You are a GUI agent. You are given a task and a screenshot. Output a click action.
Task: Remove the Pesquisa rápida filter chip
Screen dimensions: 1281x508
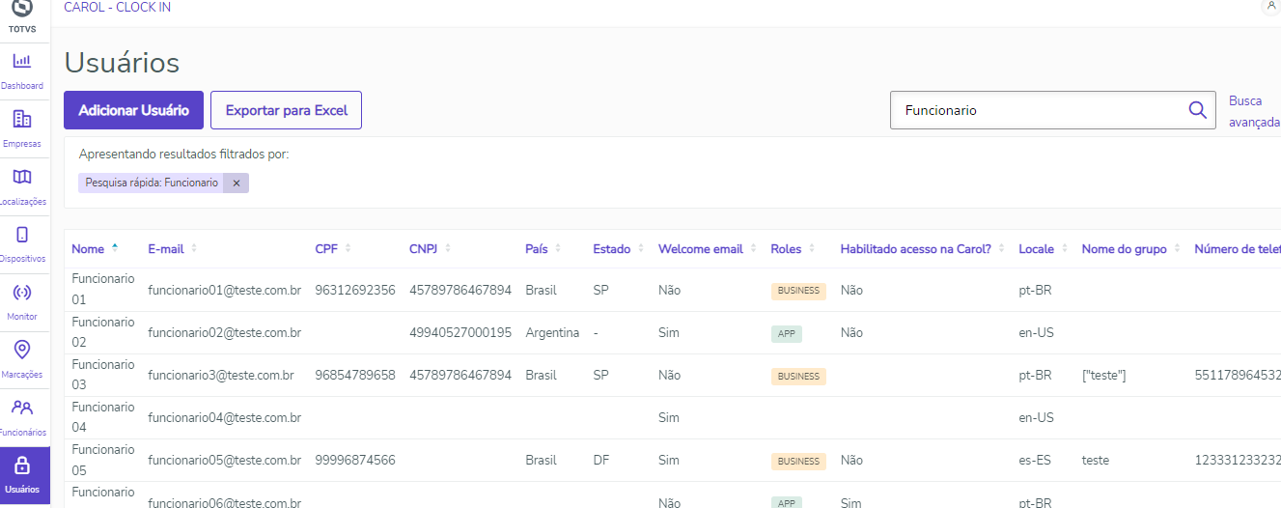(x=237, y=183)
